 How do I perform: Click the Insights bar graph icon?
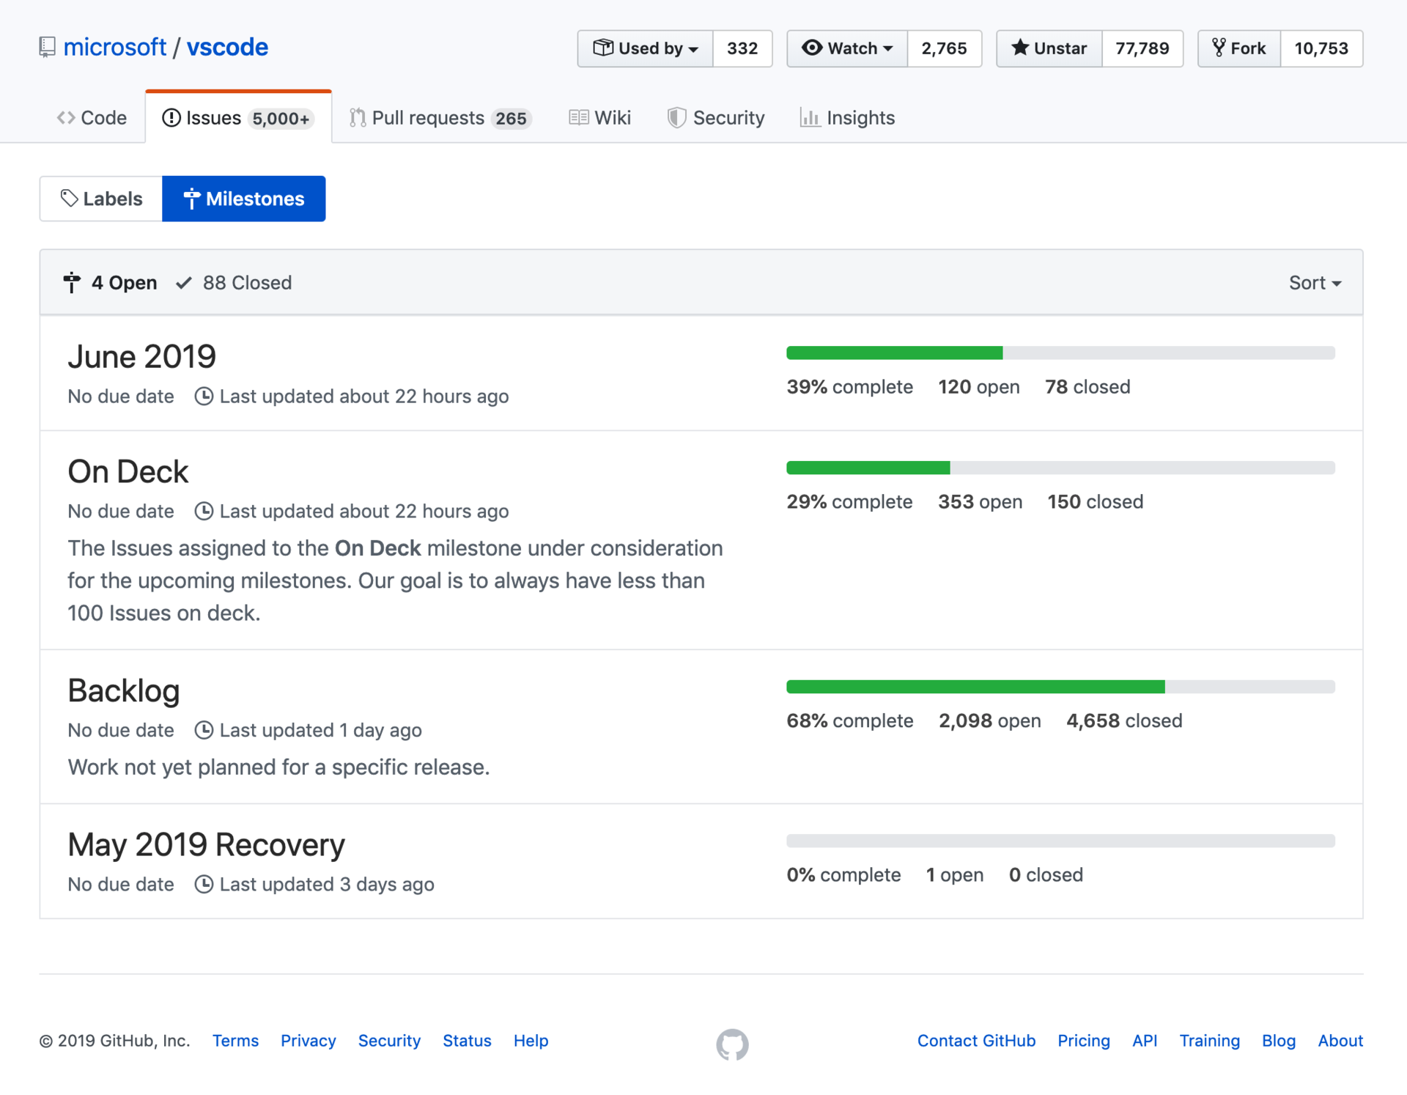tap(809, 118)
